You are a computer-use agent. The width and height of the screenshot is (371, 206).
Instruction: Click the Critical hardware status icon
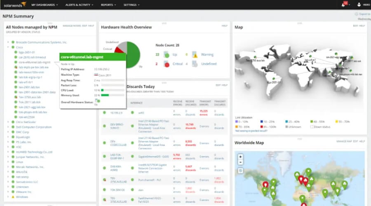(167, 64)
